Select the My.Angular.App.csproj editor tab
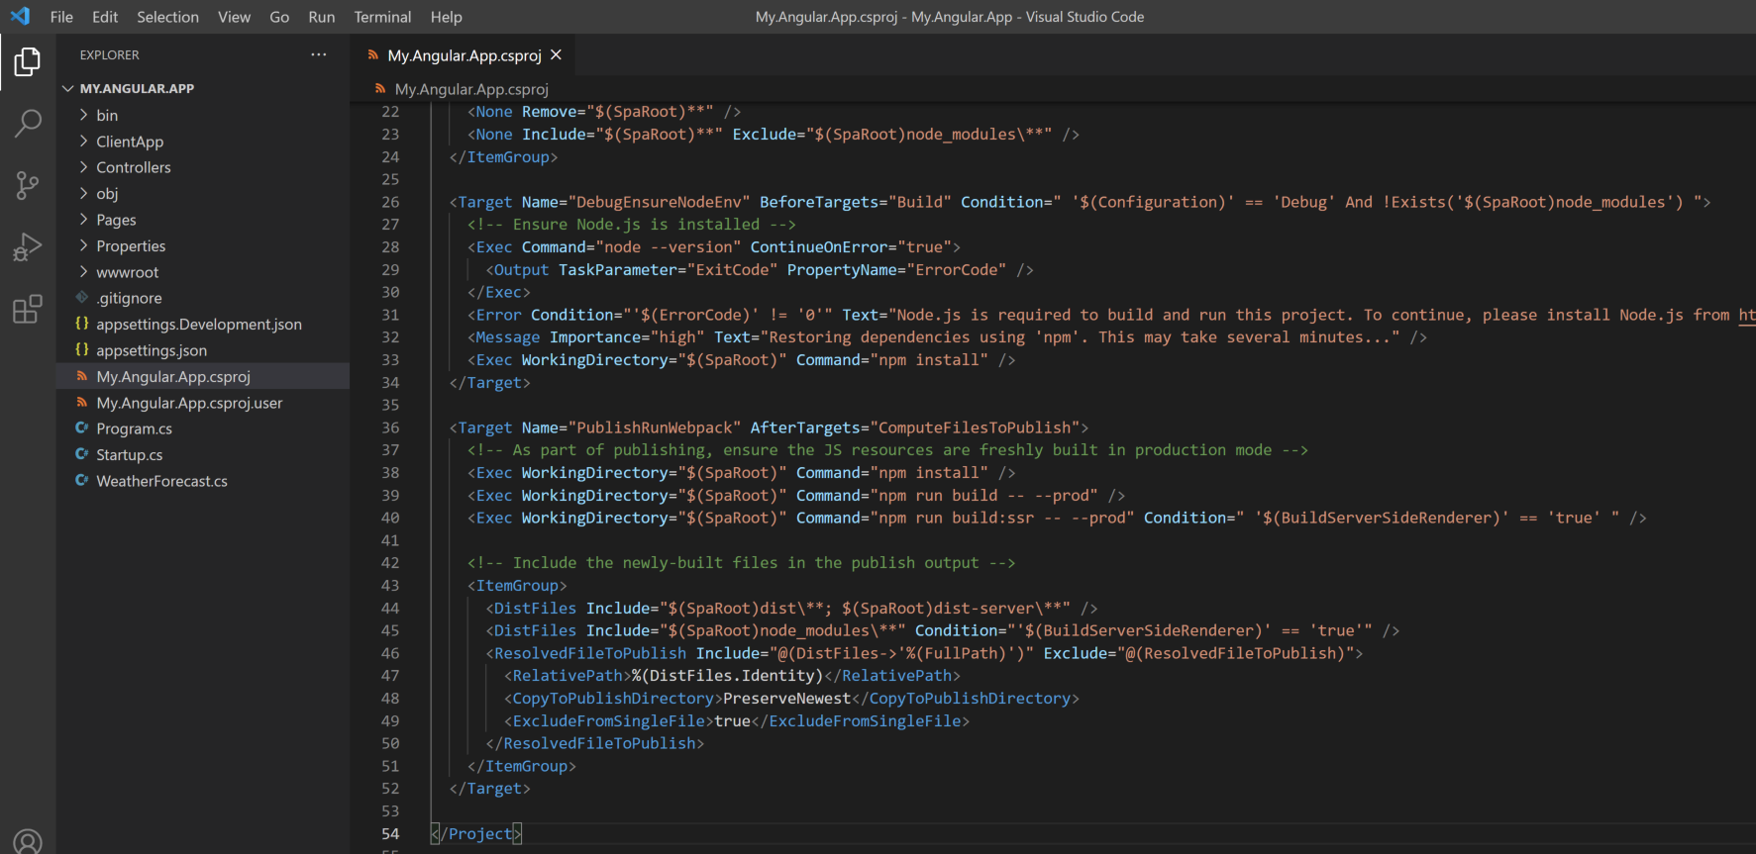Image resolution: width=1756 pixels, height=854 pixels. (464, 55)
